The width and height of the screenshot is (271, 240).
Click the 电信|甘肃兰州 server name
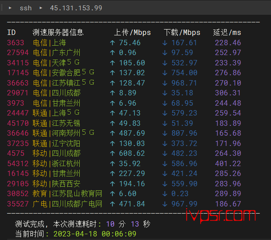[57, 103]
